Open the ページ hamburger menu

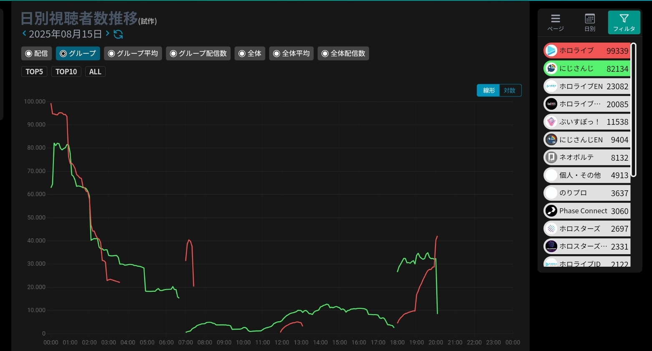tap(555, 22)
